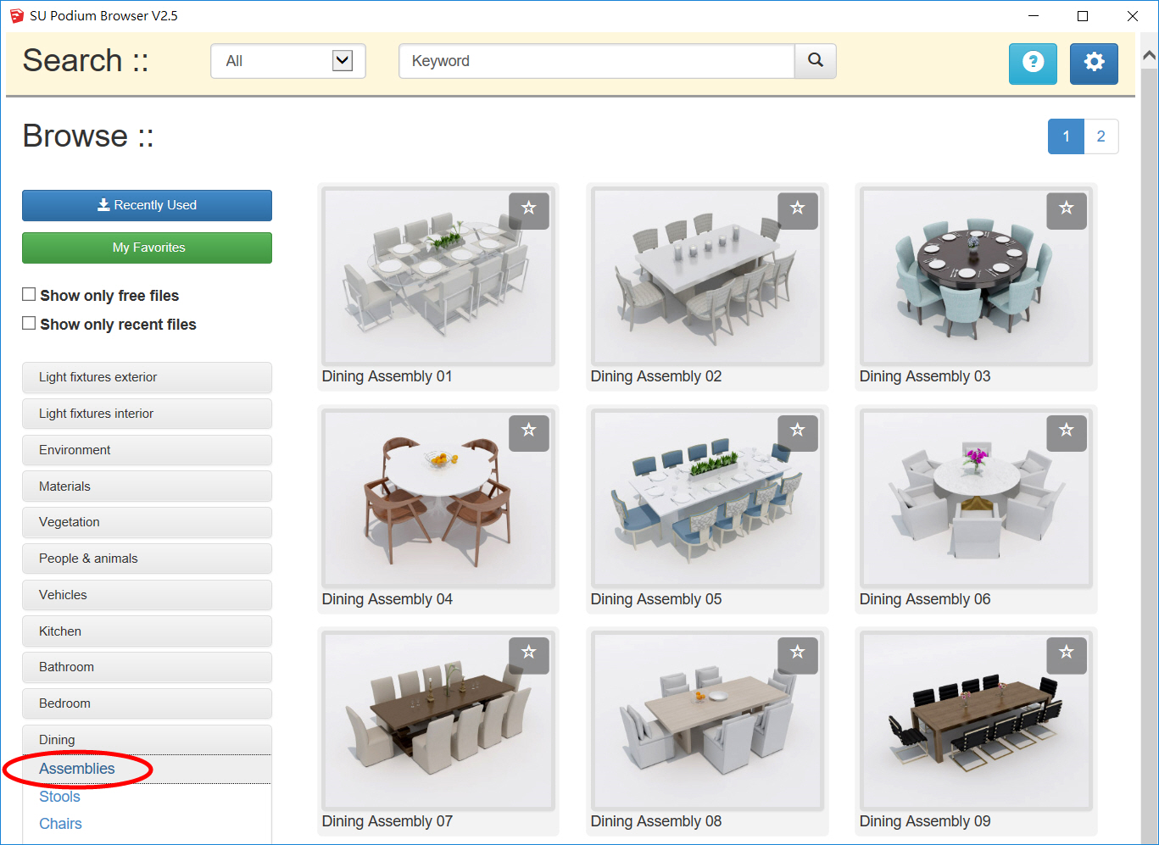Go to page 1 of results
Viewport: 1159px width, 845px height.
1067,136
